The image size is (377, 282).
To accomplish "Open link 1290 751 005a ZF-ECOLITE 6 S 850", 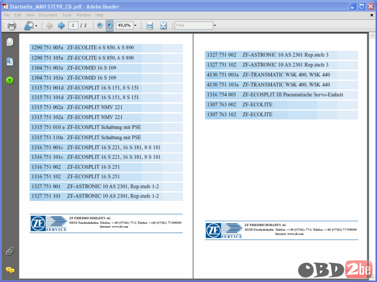I will [x=106, y=48].
